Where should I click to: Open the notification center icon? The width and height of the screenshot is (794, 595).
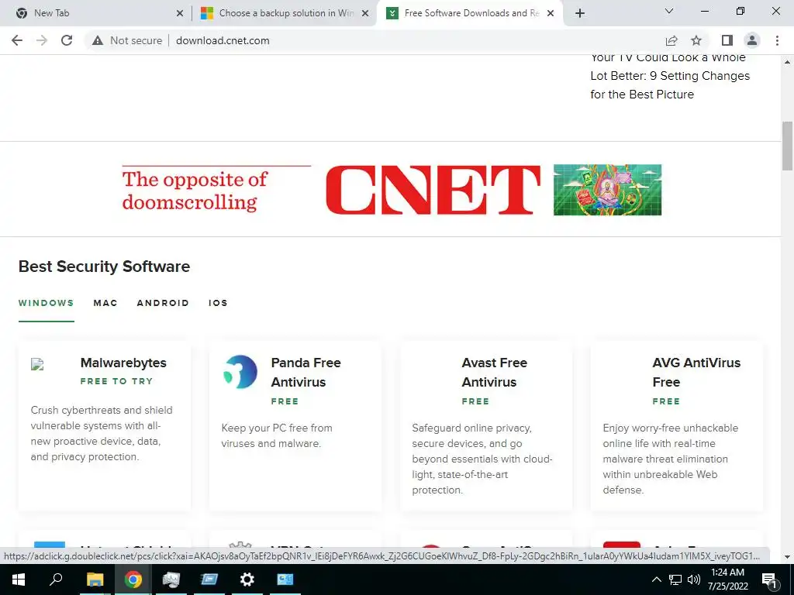tap(769, 580)
